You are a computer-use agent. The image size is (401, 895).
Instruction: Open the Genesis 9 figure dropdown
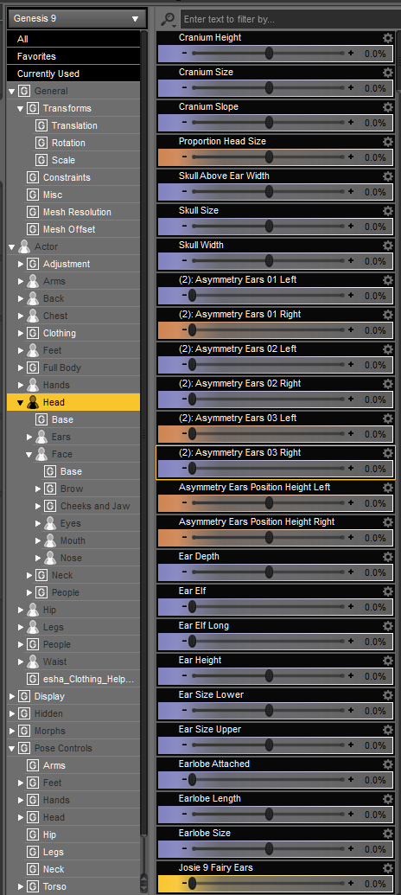pos(76,18)
